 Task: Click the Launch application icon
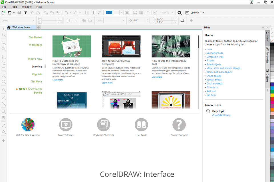(x=187, y=13)
